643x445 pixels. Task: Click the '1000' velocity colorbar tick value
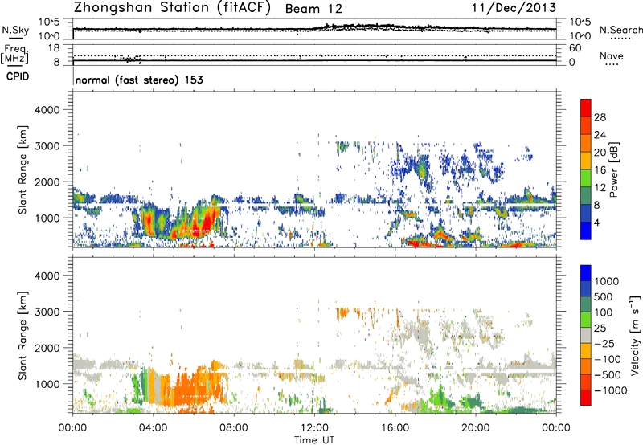pyautogui.click(x=606, y=281)
